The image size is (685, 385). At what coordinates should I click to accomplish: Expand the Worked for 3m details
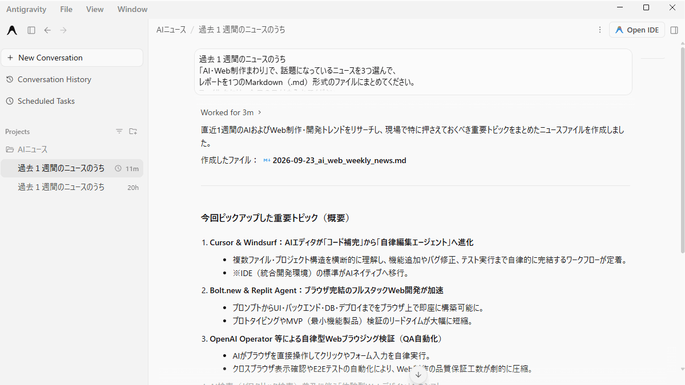231,112
